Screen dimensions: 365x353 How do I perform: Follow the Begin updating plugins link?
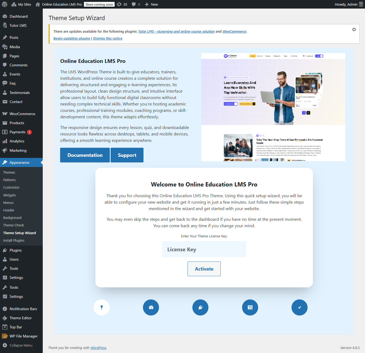pos(72,38)
